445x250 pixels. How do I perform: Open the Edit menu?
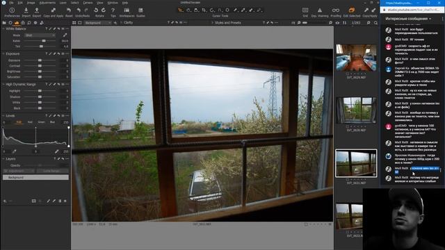click(x=20, y=3)
